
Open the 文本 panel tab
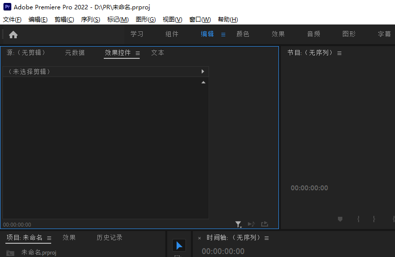(158, 53)
